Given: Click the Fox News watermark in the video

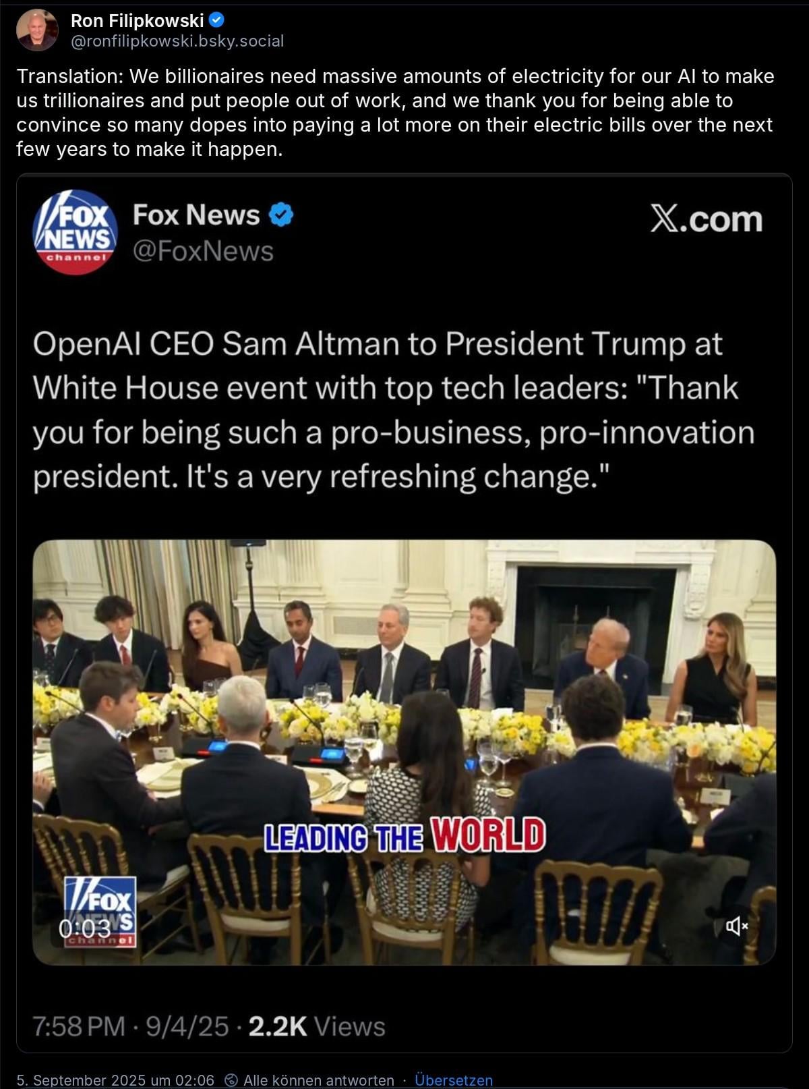Looking at the screenshot, I should coord(100,912).
